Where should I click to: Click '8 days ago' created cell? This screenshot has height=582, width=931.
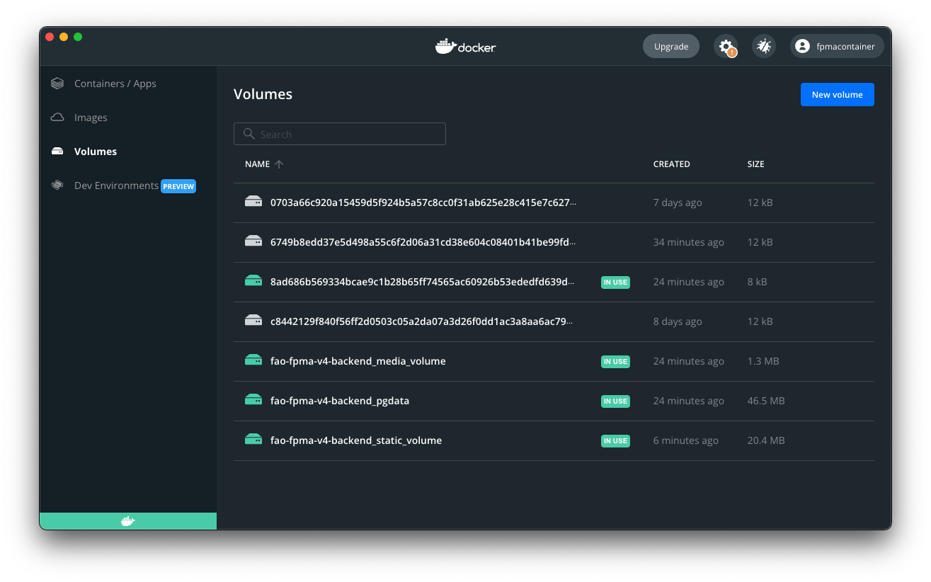coord(678,321)
